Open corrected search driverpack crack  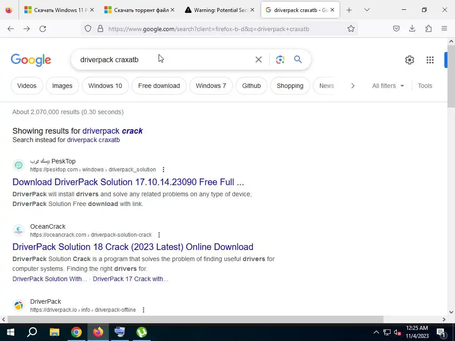[112, 131]
